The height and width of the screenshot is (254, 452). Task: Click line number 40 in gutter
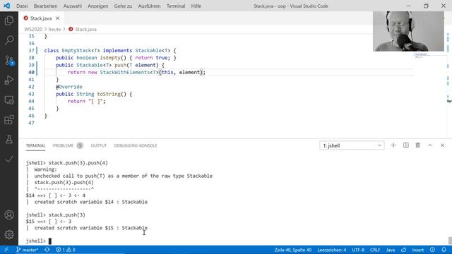click(31, 72)
